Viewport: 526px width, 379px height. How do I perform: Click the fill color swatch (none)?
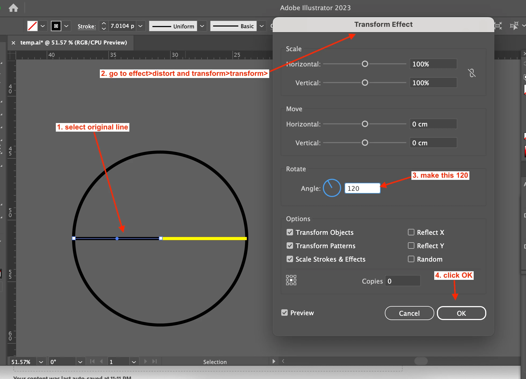coord(32,26)
